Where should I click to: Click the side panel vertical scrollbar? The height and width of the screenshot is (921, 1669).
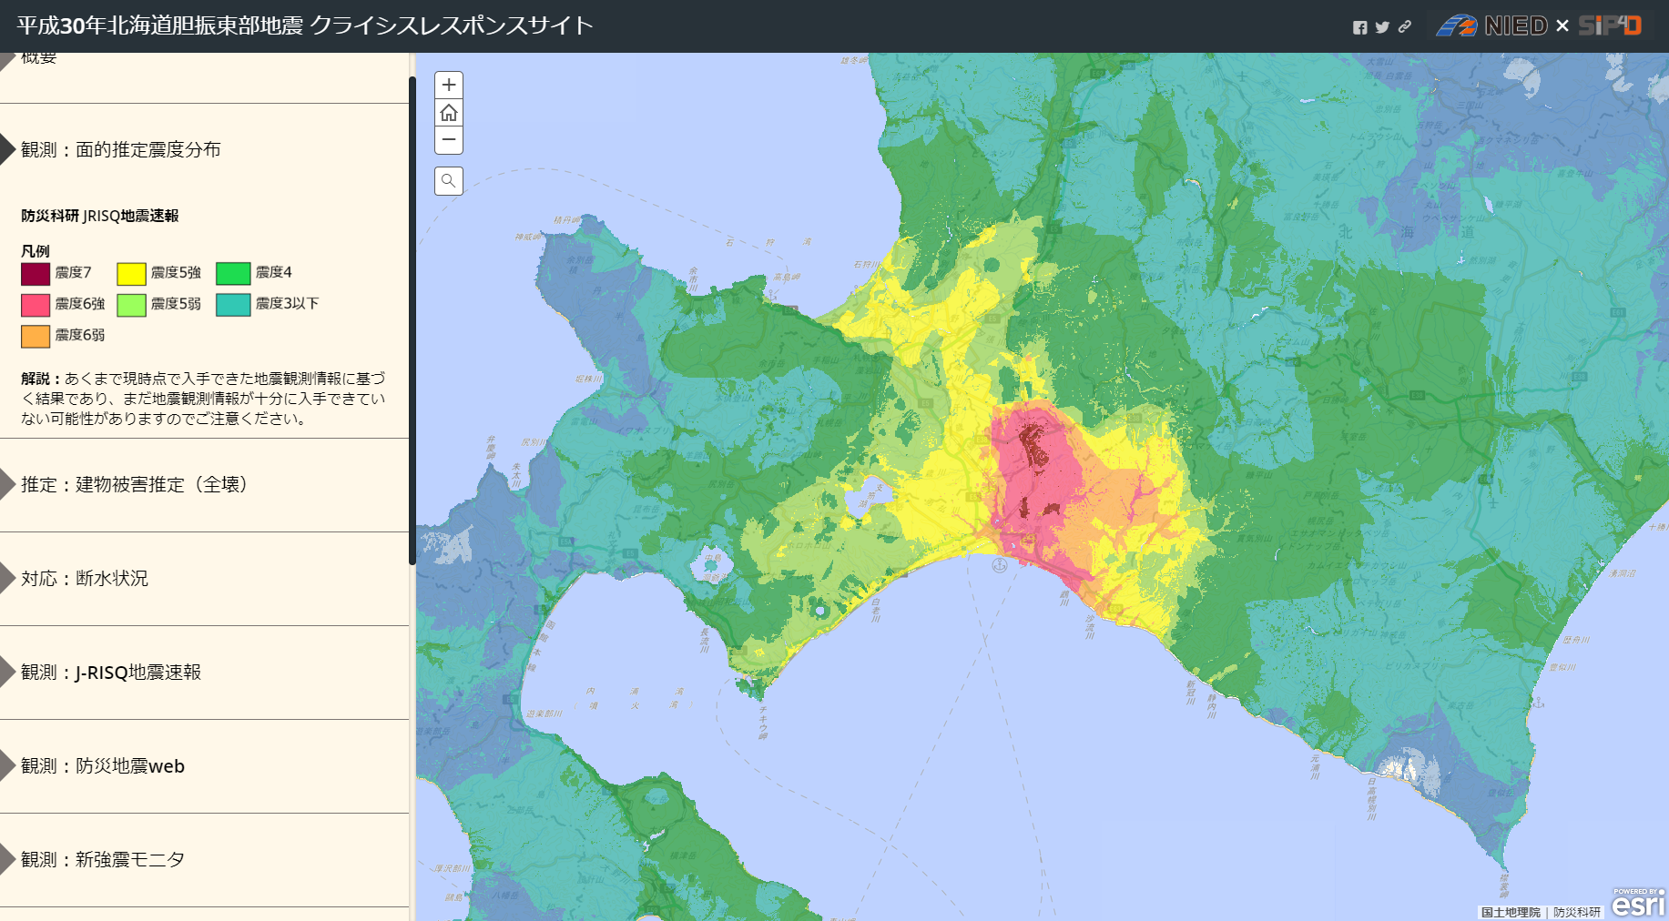tap(412, 319)
